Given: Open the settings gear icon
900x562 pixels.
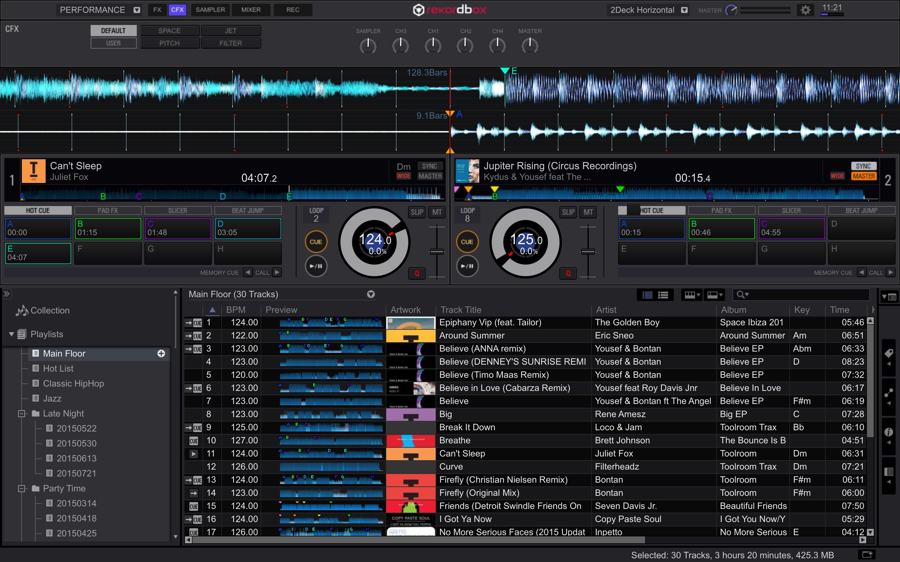Looking at the screenshot, I should [805, 10].
